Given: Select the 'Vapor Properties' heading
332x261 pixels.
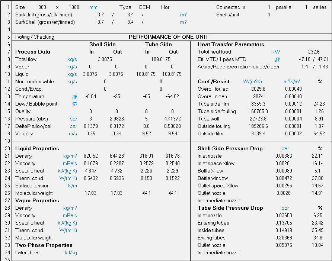Looking at the screenshot, I should point(37,200).
